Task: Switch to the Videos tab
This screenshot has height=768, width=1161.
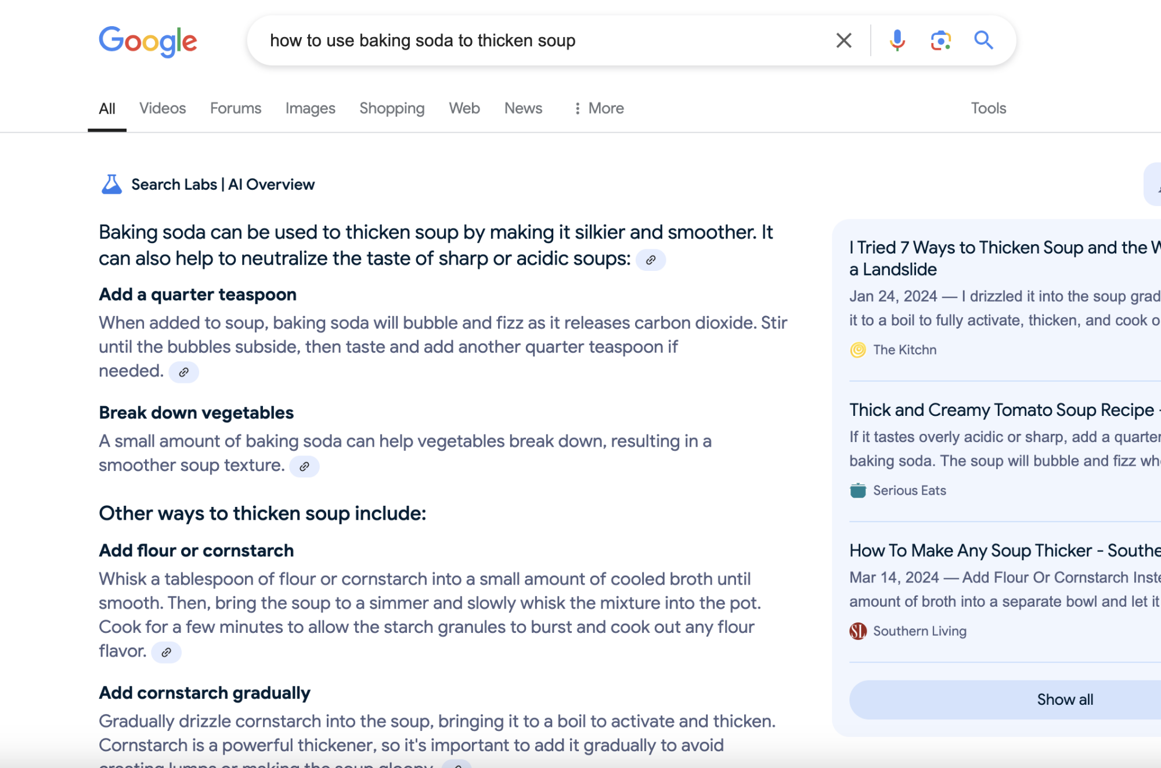Action: [x=162, y=108]
